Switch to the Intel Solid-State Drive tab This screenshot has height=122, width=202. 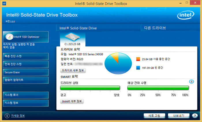[98, 28]
